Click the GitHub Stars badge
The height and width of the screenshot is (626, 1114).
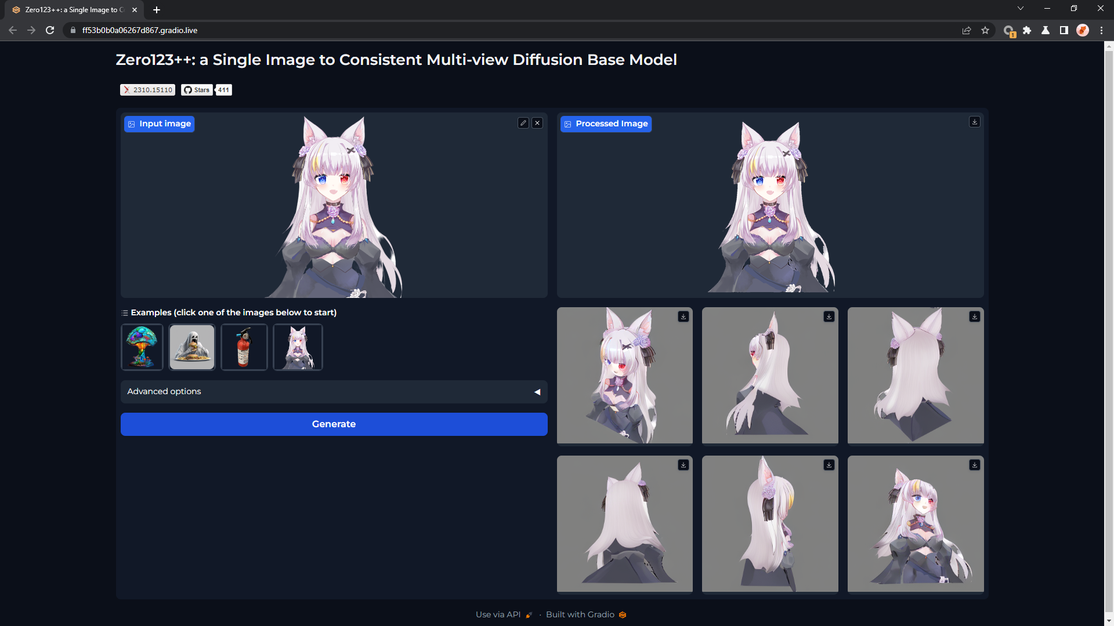click(x=197, y=90)
